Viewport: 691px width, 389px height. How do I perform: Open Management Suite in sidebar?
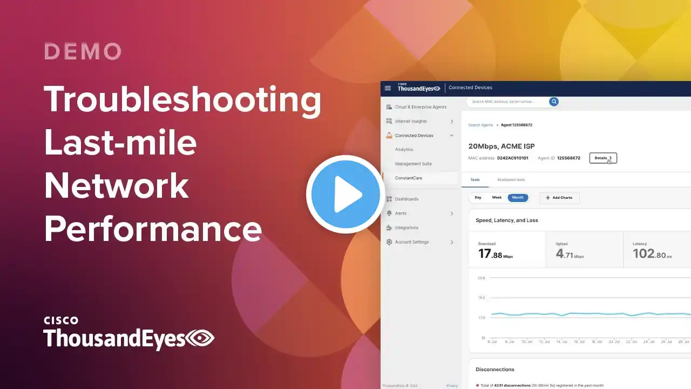414,164
